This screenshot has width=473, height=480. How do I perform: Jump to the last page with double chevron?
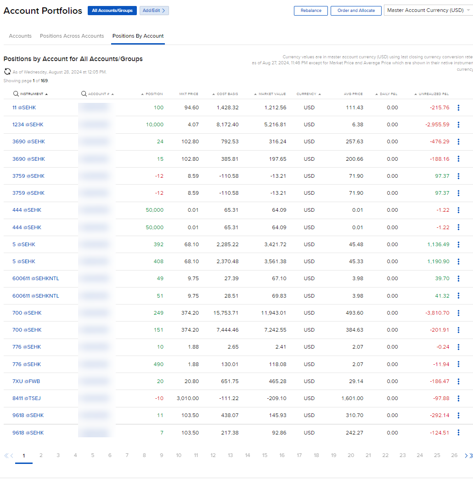(x=470, y=455)
